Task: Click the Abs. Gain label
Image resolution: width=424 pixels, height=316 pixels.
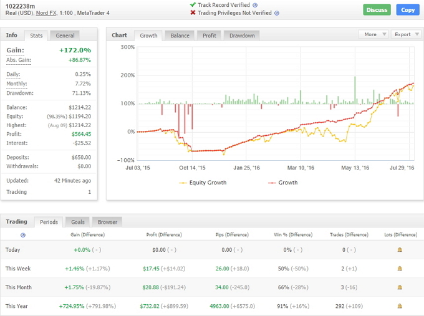Action: pos(19,60)
